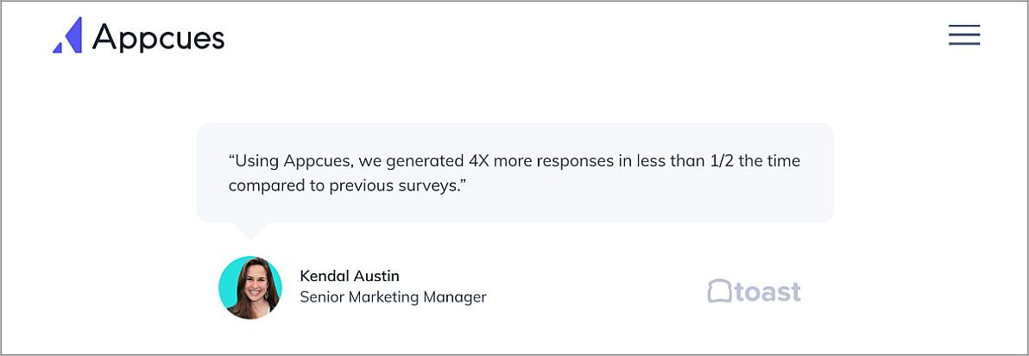Click the small triangle in the Appcues logo
Image resolution: width=1029 pixels, height=356 pixels.
[58, 47]
